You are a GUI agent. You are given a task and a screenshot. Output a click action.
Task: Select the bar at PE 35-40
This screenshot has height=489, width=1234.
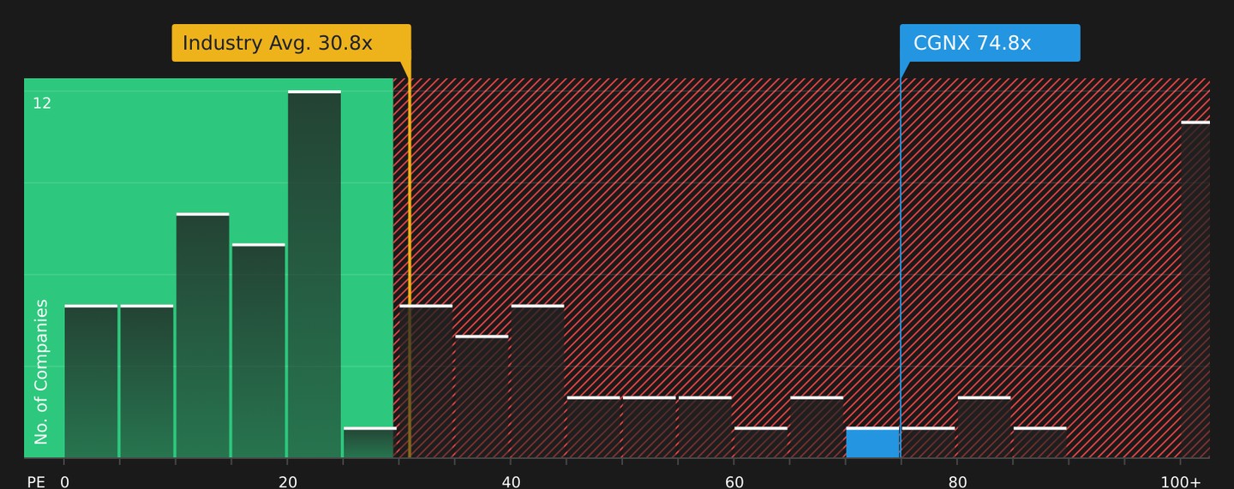[x=482, y=397]
